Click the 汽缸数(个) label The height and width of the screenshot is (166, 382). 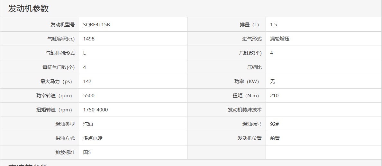pyautogui.click(x=250, y=53)
